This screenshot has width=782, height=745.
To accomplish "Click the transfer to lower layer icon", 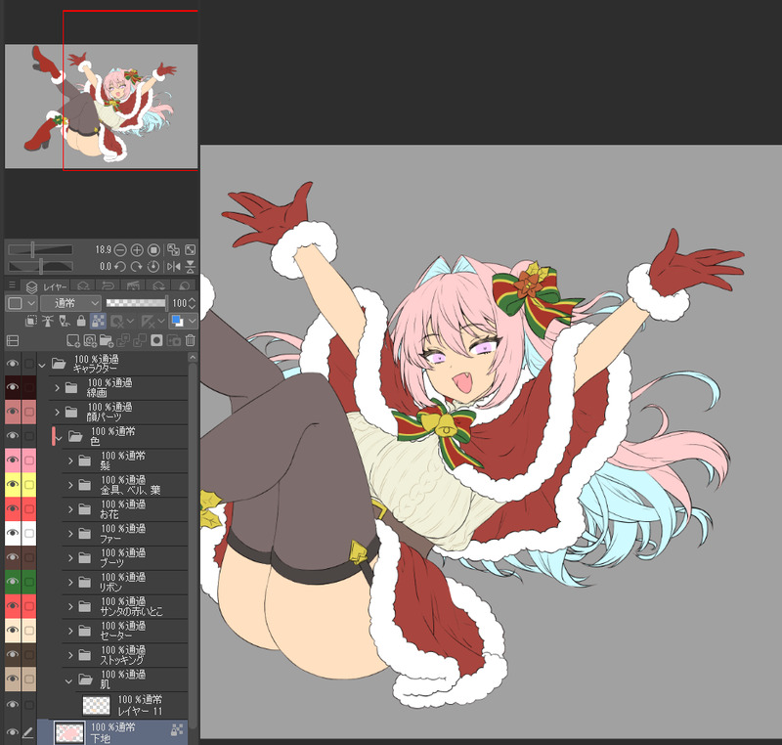I will pyautogui.click(x=123, y=340).
